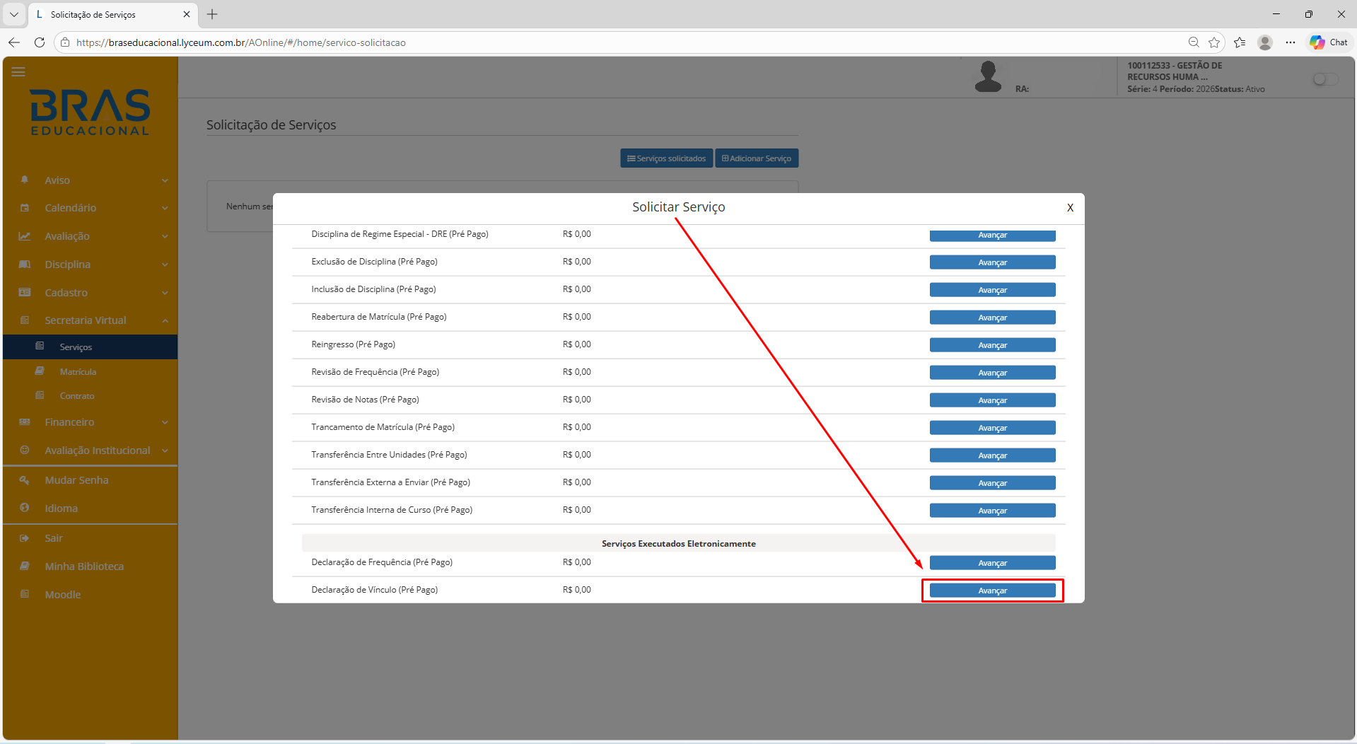Click the hamburger menu icon in sidebar
The height and width of the screenshot is (744, 1357).
click(x=18, y=72)
